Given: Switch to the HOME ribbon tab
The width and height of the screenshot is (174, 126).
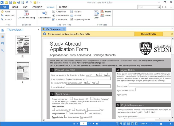Looking at the screenshot, I should [15, 7].
